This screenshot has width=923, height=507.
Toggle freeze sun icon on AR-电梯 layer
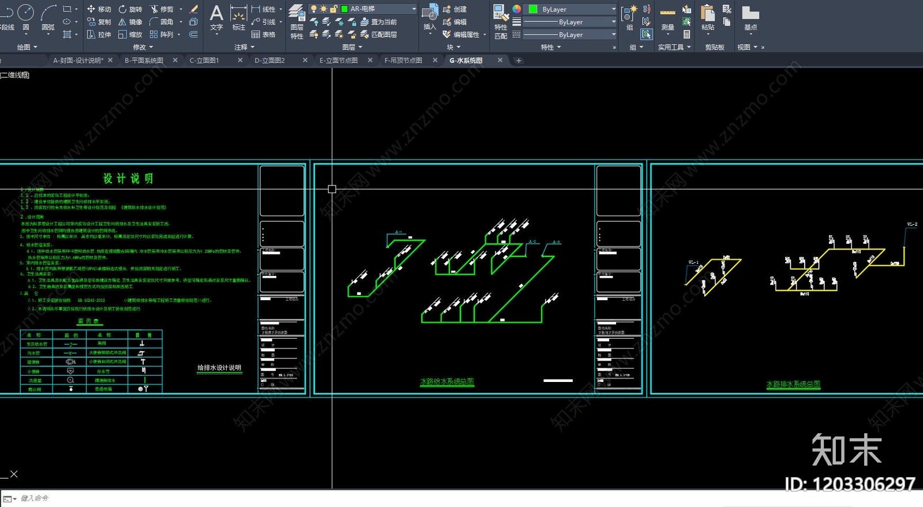(x=324, y=9)
